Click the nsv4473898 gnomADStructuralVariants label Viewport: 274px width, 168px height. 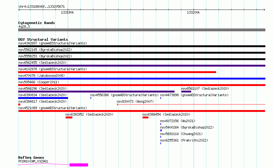tap(194, 95)
